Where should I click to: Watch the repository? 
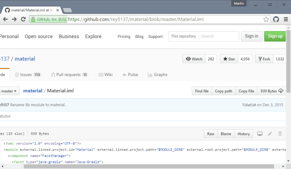pos(194,59)
